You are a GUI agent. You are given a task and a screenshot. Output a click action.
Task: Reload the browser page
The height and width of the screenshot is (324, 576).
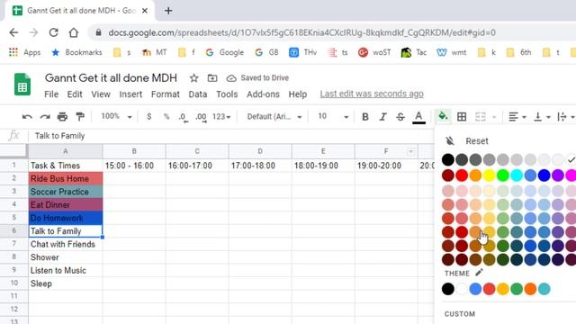point(54,32)
